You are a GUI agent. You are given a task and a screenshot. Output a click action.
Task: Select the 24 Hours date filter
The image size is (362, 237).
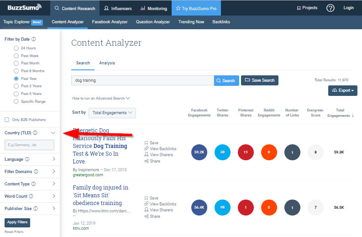click(x=16, y=48)
